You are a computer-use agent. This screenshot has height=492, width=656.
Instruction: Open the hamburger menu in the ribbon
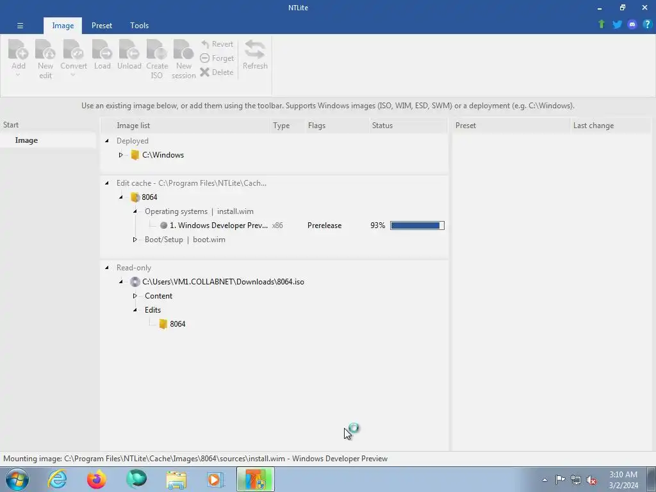[20, 26]
